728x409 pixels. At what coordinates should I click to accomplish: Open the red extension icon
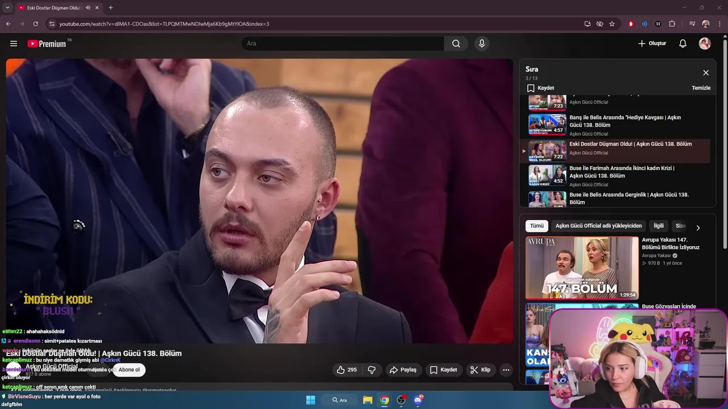pyautogui.click(x=631, y=24)
